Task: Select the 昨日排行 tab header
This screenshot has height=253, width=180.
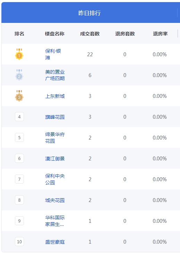Action: [x=89, y=13]
